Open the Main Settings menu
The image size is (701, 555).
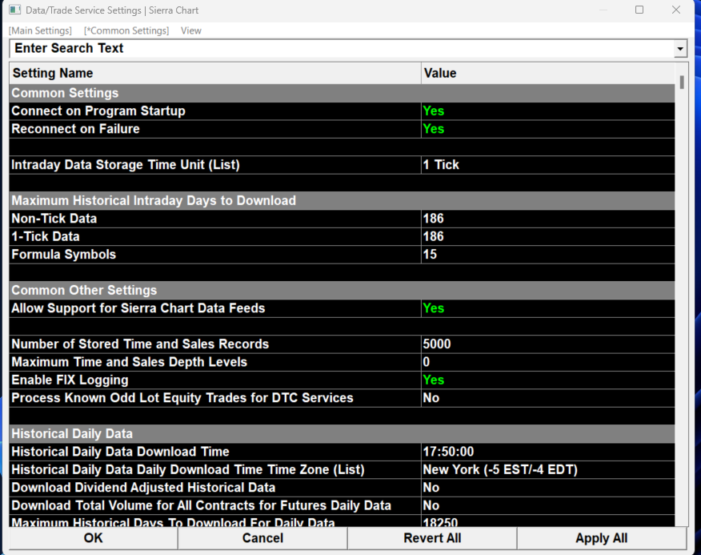[40, 30]
